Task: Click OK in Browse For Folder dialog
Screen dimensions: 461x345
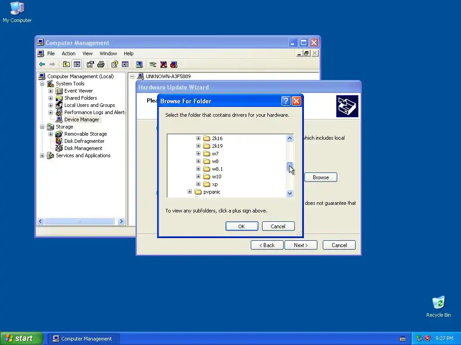Action: click(242, 226)
